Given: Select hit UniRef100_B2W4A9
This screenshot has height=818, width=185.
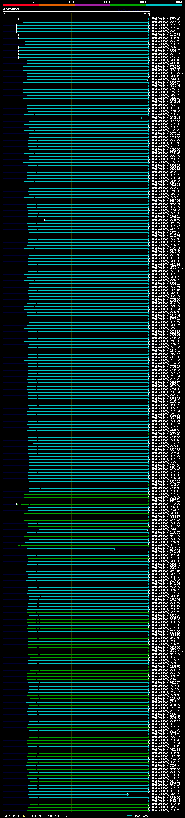Looking at the screenshot, I should point(166,699).
